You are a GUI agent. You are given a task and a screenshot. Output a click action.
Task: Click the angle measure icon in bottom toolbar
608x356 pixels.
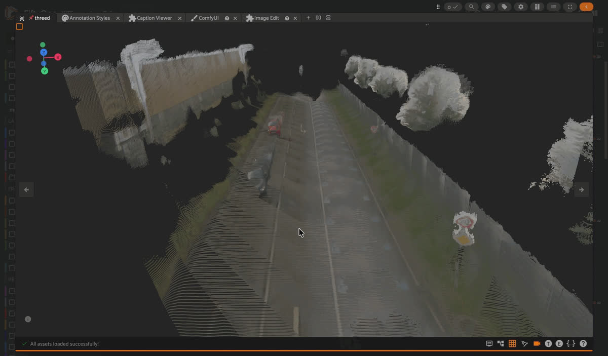[x=524, y=343]
